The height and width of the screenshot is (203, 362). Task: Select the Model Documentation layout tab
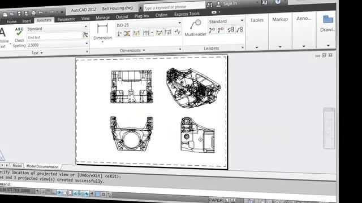pyautogui.click(x=42, y=166)
